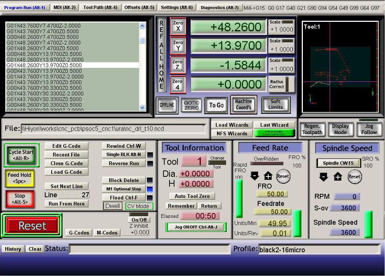The image size is (385, 276).
Task: Toggle Block Delete
Action: coord(124,180)
